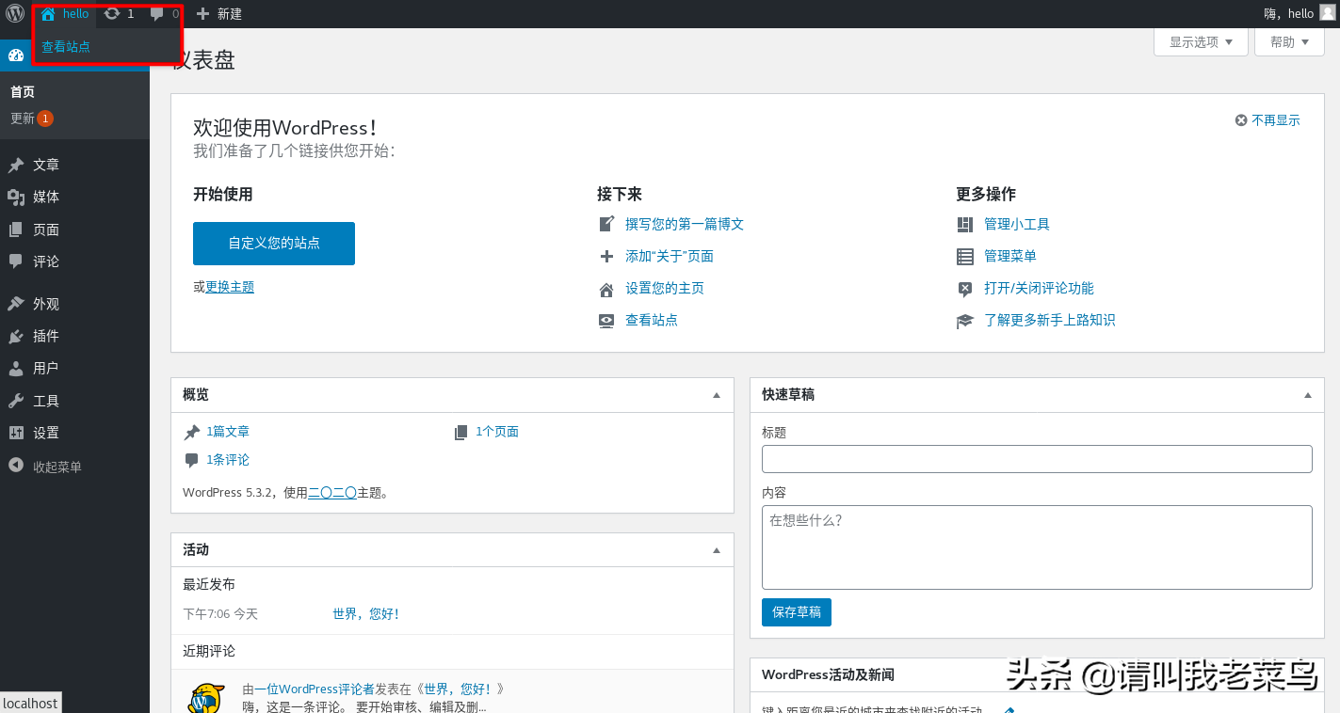
Task: Click the 1个页面 link
Action: click(x=497, y=432)
